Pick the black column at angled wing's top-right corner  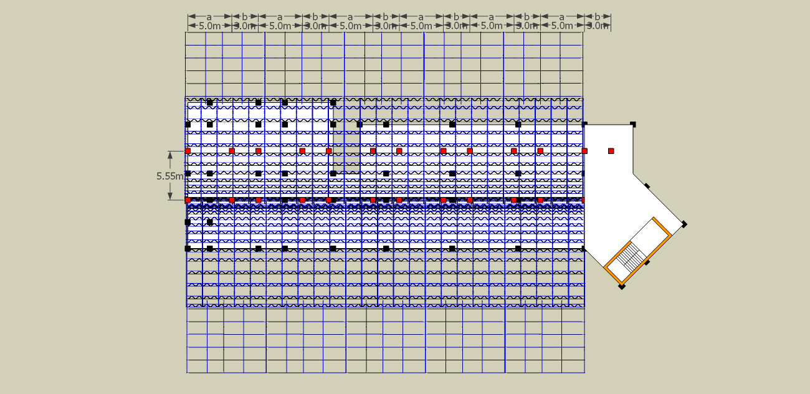click(x=633, y=124)
